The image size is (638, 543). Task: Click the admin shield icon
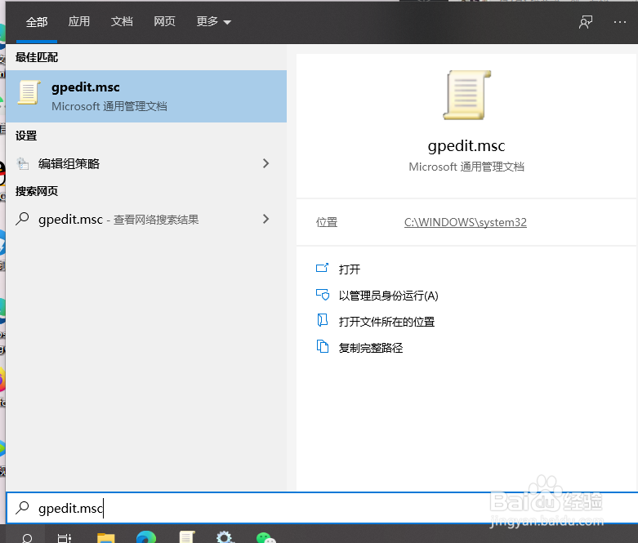click(323, 295)
